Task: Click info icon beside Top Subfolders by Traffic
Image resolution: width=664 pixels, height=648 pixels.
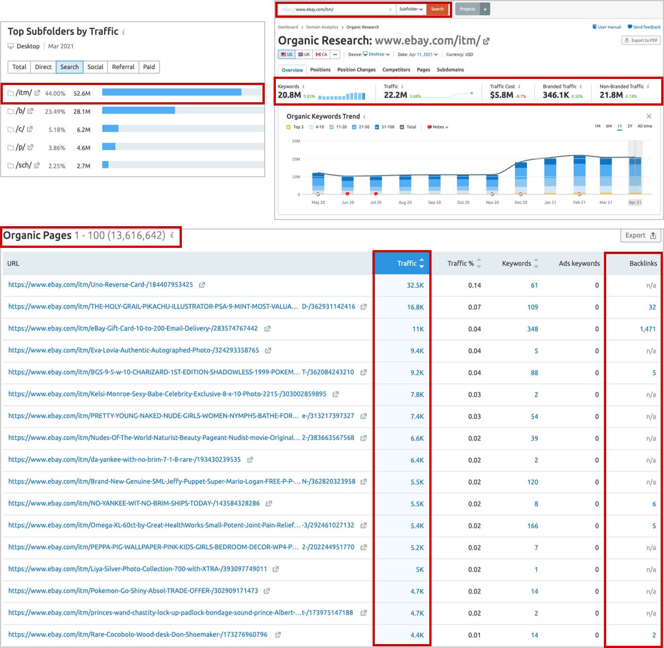Action: [x=123, y=32]
